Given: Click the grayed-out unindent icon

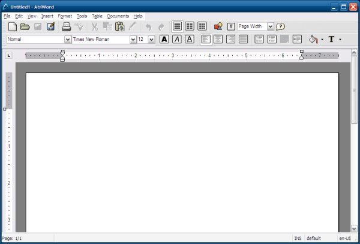Looking at the screenshot, I should coord(284,39).
